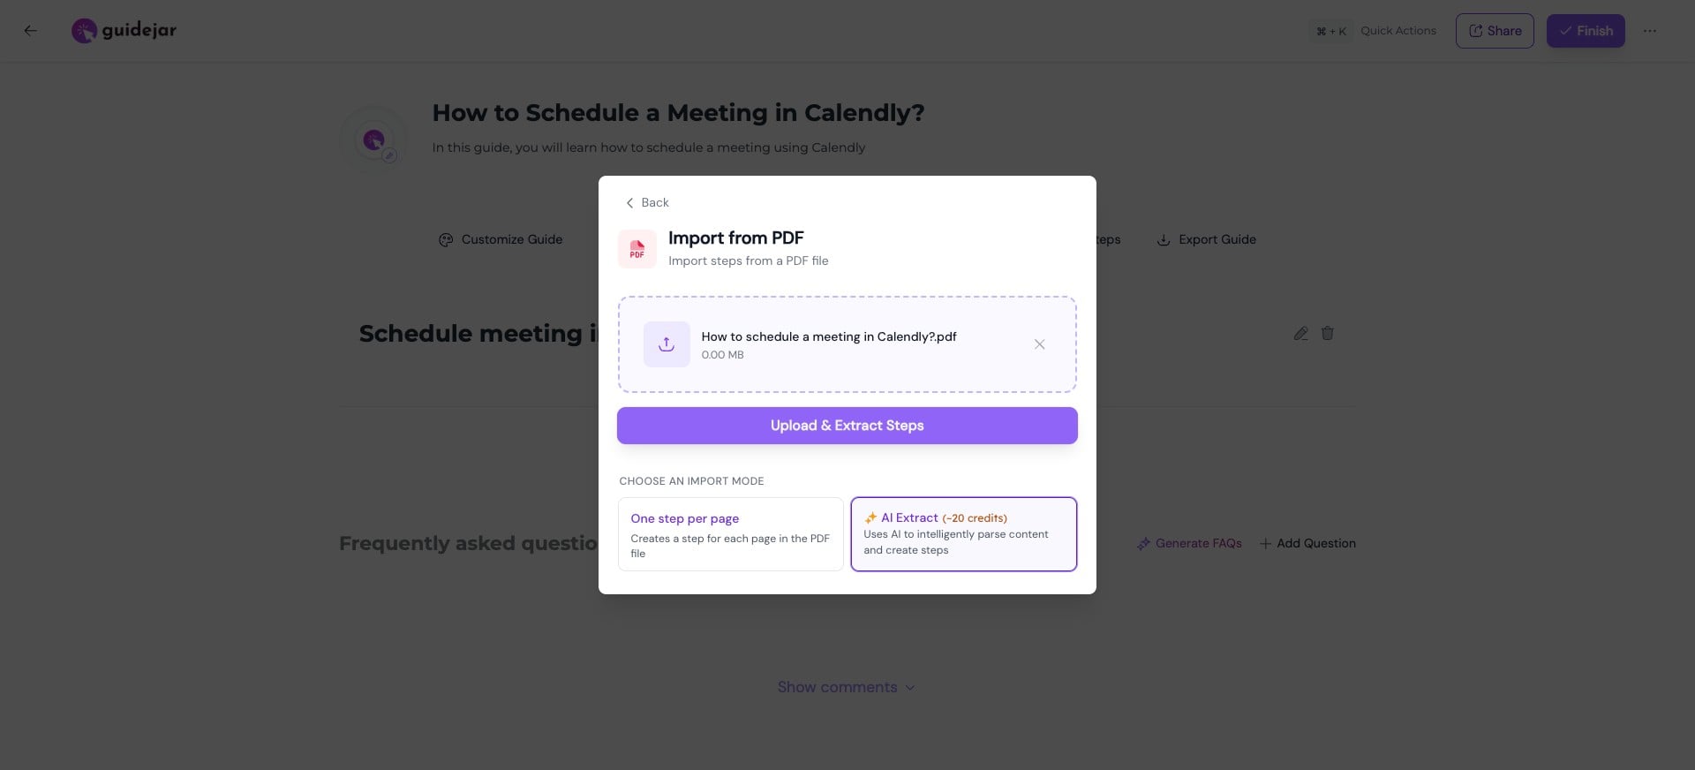Select the AI Extract import mode
The image size is (1695, 770).
962,534
